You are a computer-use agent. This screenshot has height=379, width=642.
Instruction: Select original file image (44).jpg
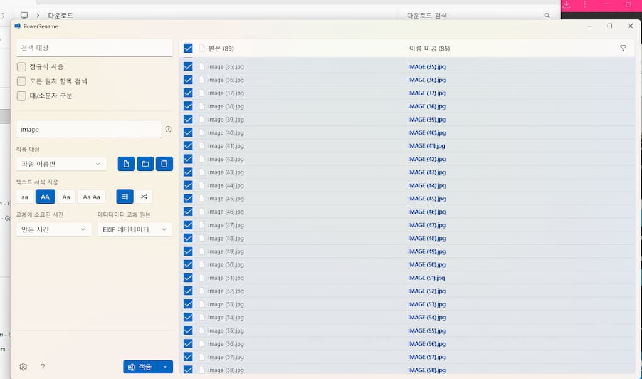tap(226, 185)
